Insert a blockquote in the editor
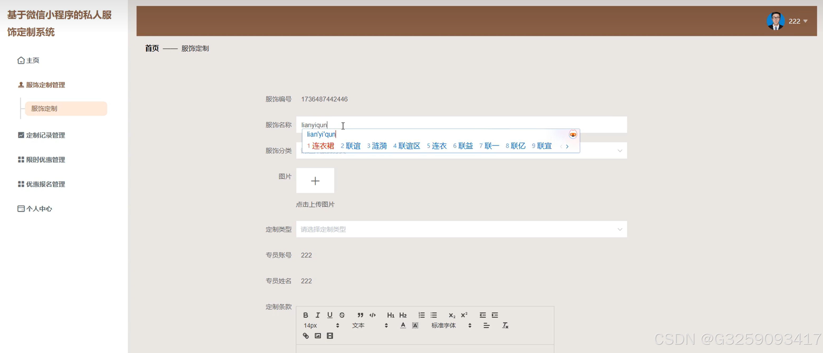Screen dimensions: 823x353 360,315
